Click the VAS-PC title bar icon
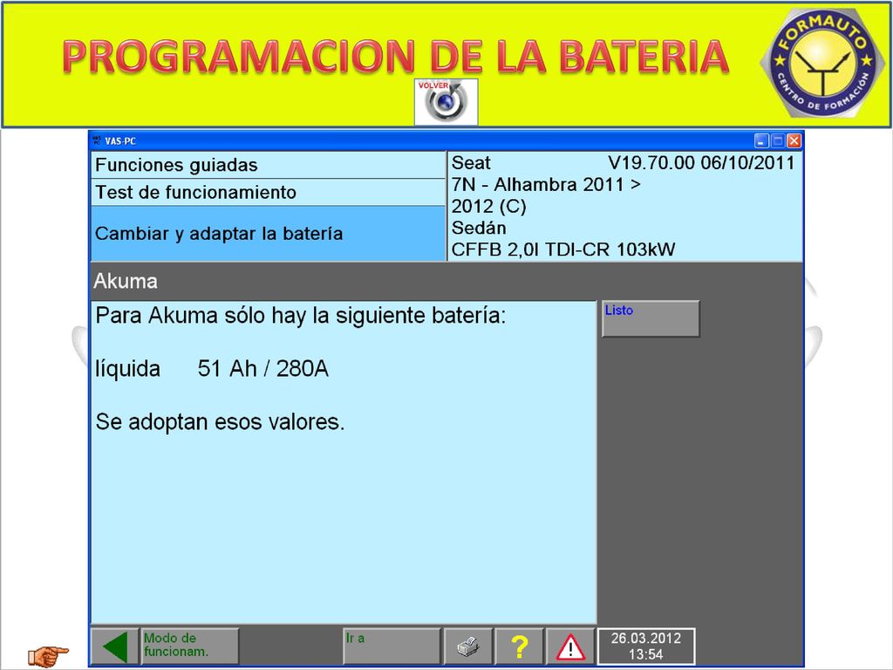The image size is (893, 670). [96, 140]
